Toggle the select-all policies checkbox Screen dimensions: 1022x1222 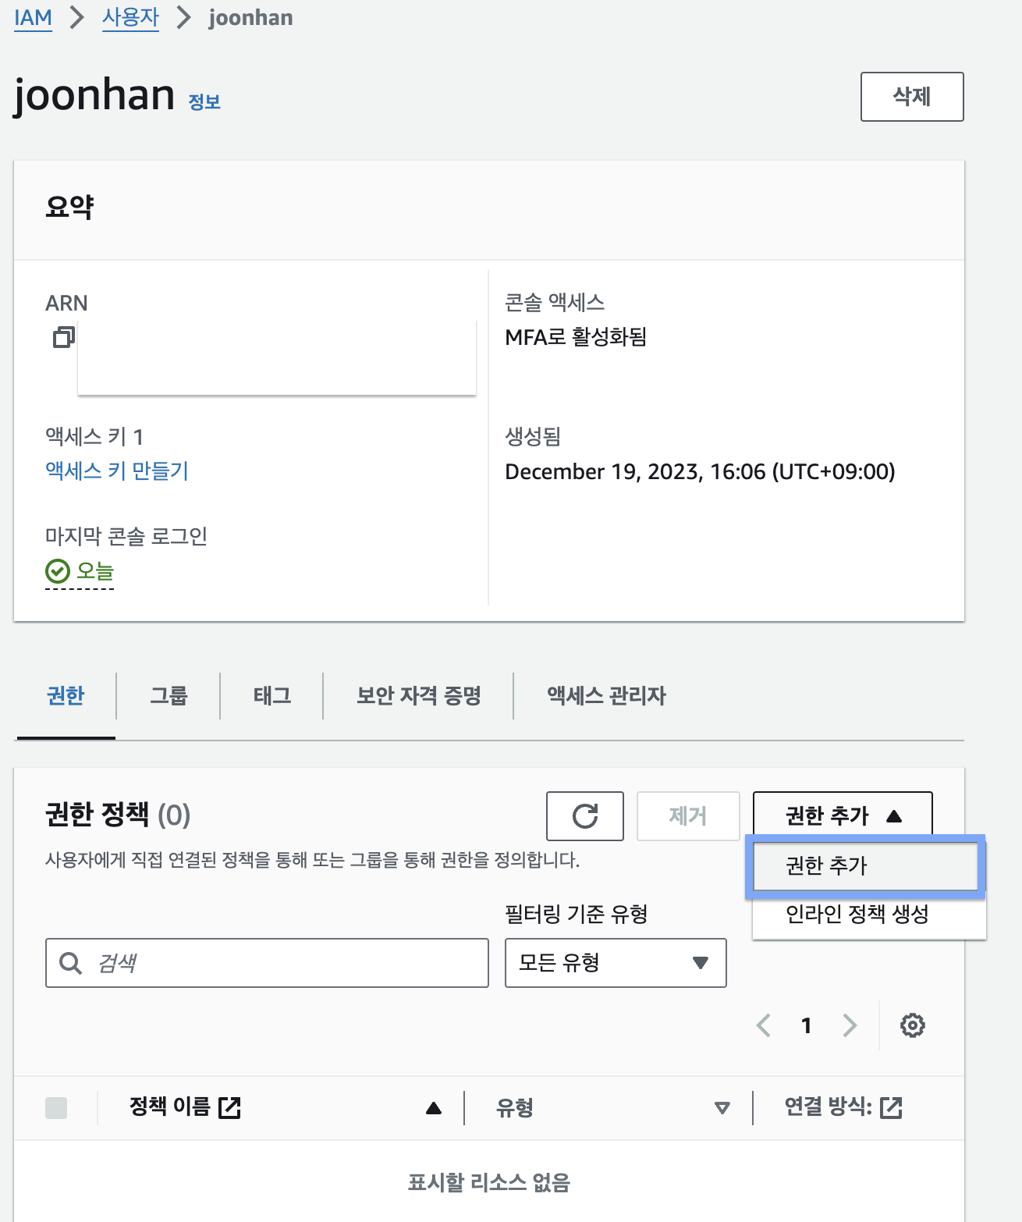56,1108
